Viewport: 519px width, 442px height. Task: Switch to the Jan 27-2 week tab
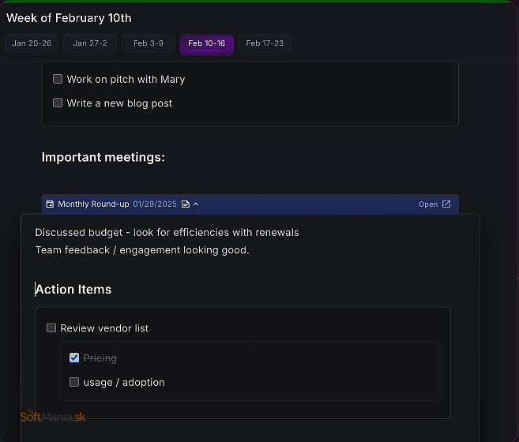(x=90, y=43)
